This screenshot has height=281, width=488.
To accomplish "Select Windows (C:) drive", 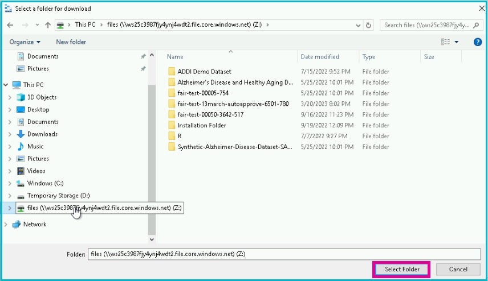I will point(46,183).
